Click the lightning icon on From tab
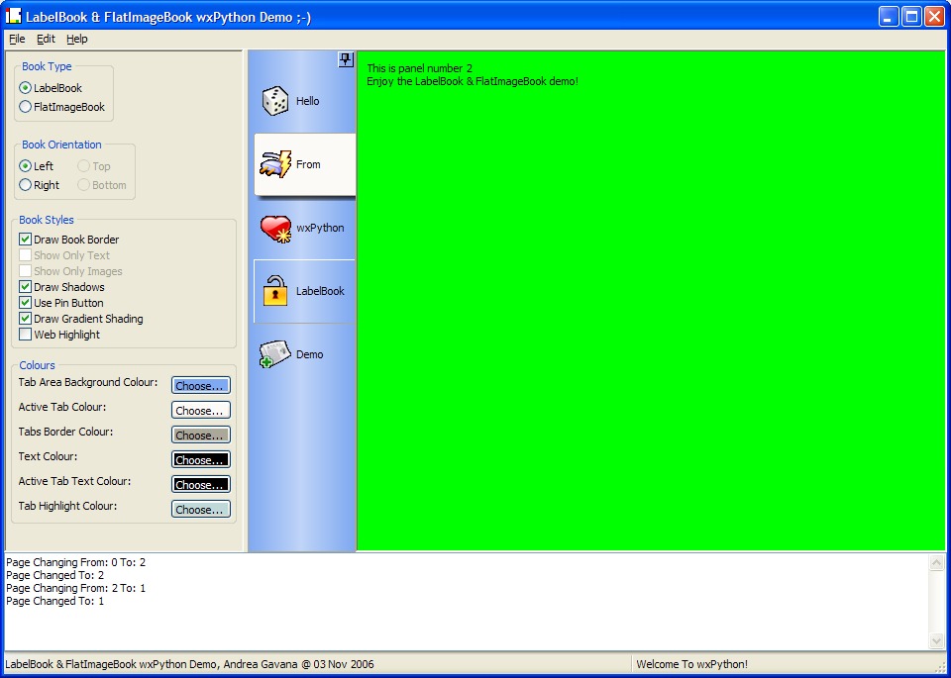The height and width of the screenshot is (678, 951). (x=274, y=164)
